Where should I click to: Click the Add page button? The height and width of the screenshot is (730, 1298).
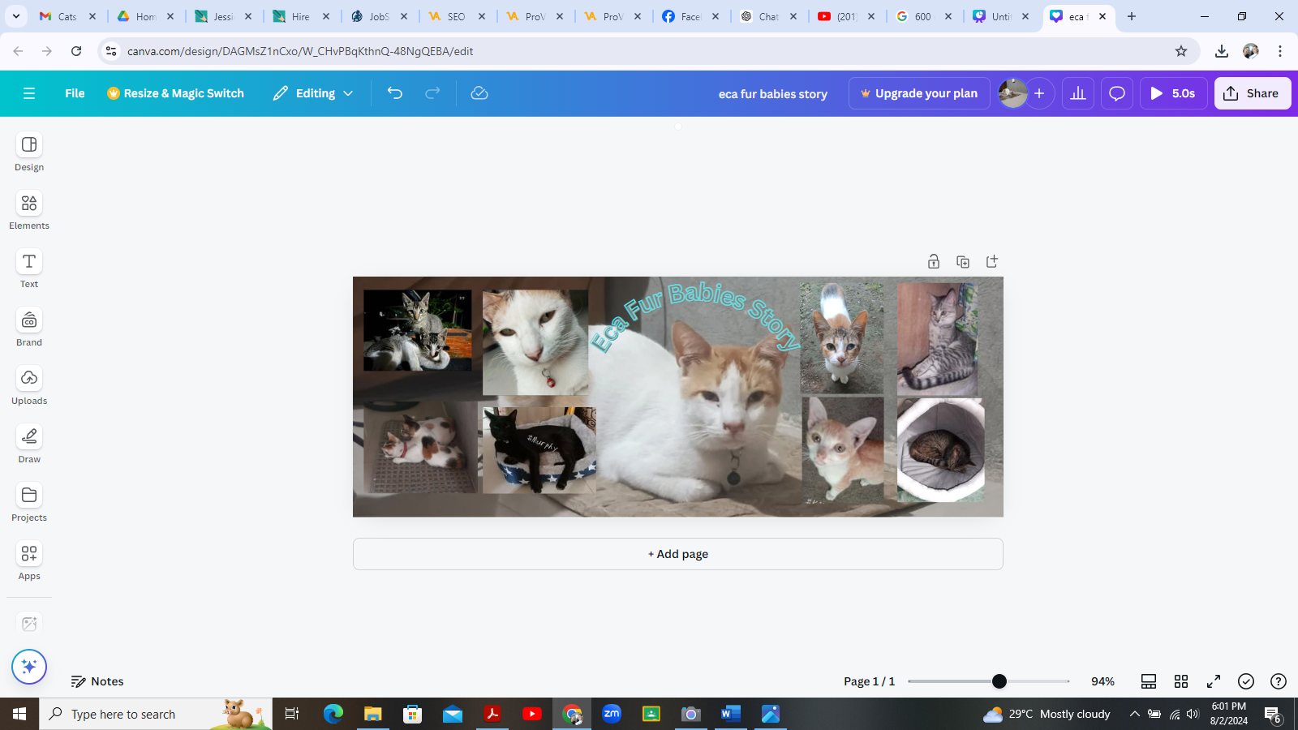click(x=678, y=554)
